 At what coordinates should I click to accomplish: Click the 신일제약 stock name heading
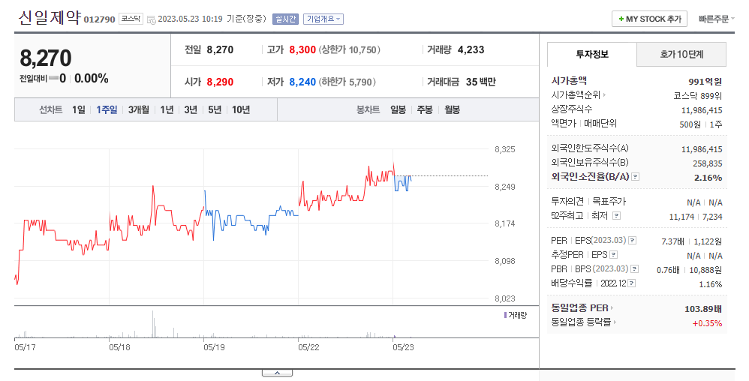(x=50, y=18)
